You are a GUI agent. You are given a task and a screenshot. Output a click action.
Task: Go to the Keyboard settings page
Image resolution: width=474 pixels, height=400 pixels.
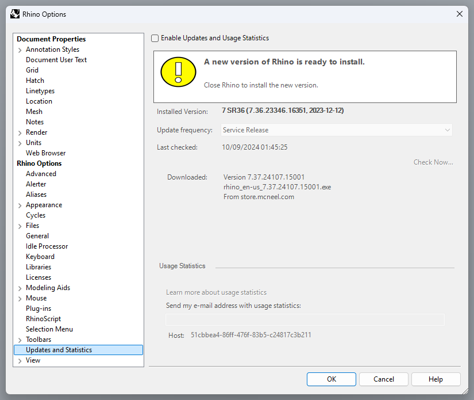(40, 257)
